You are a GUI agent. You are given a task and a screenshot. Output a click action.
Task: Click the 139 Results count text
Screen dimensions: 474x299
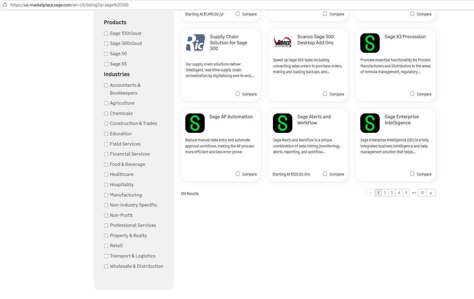190,194
